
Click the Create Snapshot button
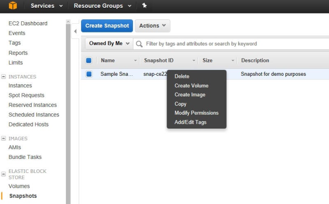coord(107,26)
